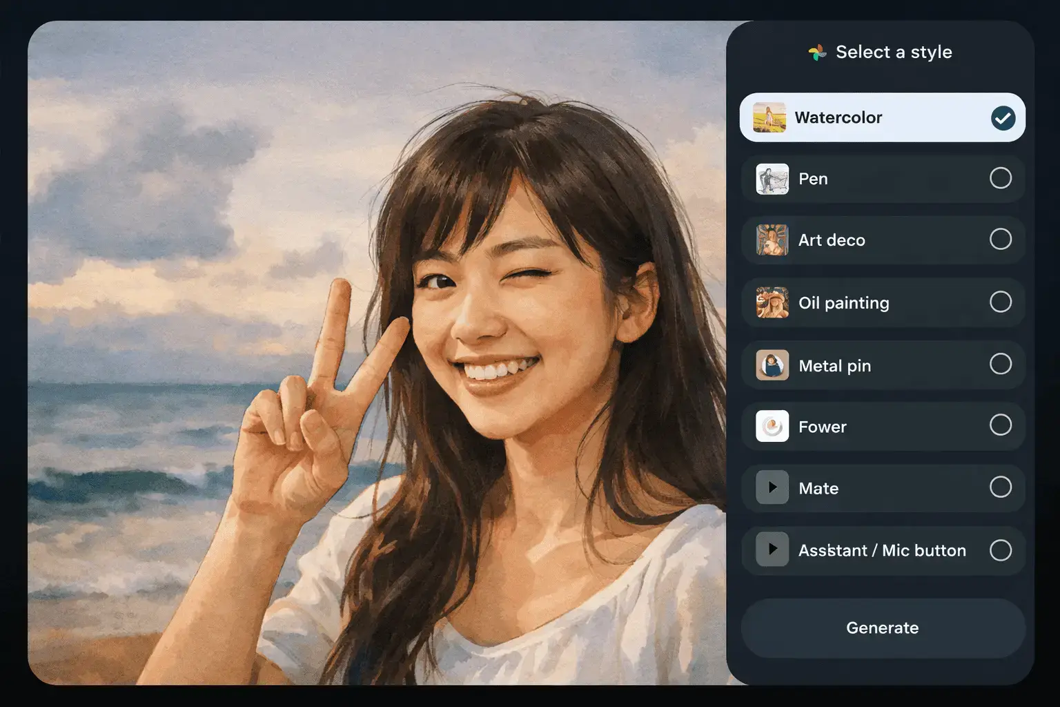The width and height of the screenshot is (1060, 707).
Task: Select the Pen radio button
Action: [x=1001, y=178]
